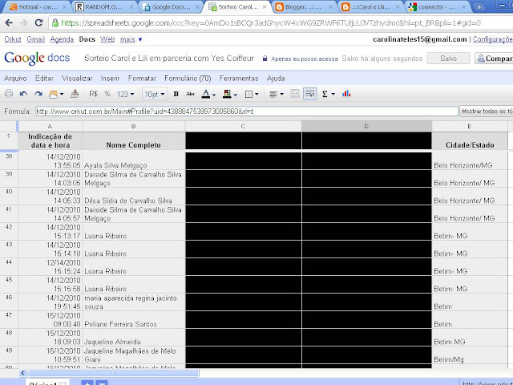513x385 pixels.
Task: Select column B header
Action: pyautogui.click(x=134, y=126)
